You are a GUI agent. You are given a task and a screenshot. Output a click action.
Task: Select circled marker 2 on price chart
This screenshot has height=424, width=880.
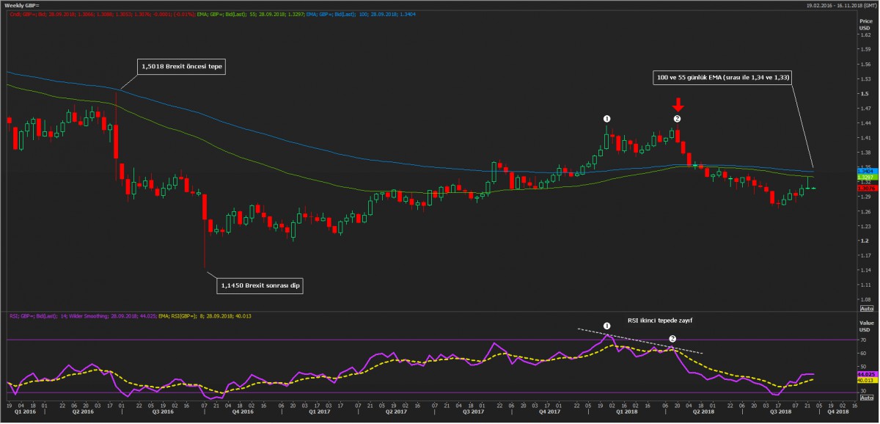677,118
